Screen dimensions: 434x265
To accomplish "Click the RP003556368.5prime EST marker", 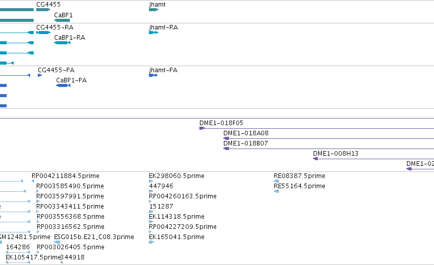I will pyautogui.click(x=38, y=222).
